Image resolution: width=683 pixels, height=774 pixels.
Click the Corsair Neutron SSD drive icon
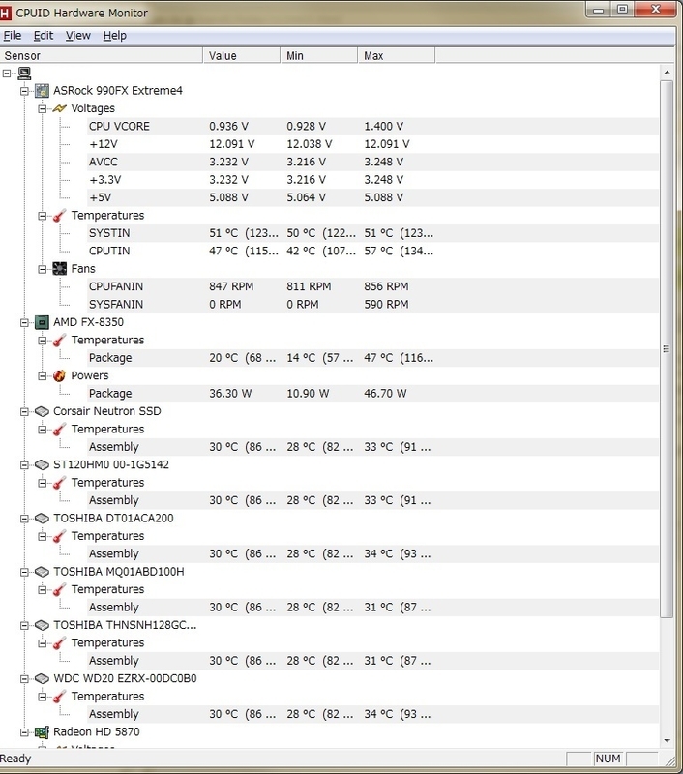(42, 412)
